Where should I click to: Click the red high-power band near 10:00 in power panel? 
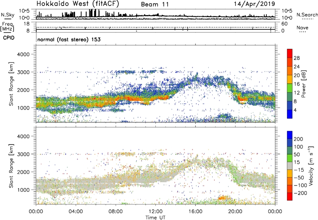point(135,99)
